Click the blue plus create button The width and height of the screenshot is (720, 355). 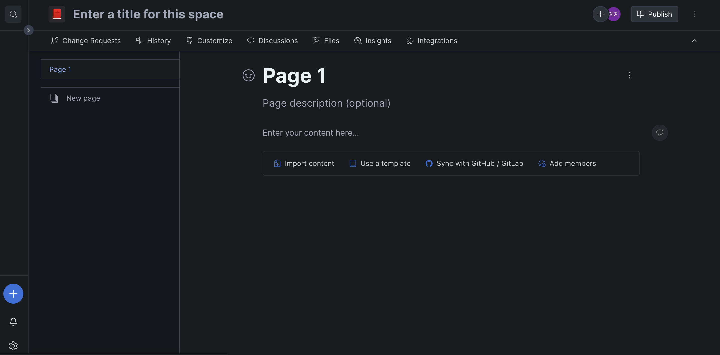point(13,293)
